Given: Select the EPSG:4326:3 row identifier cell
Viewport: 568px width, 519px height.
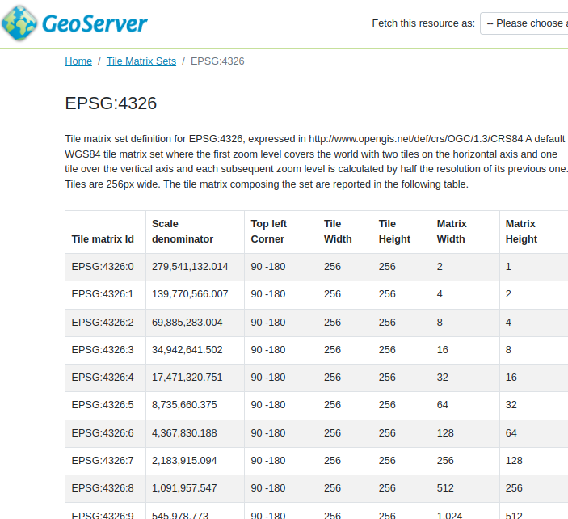Looking at the screenshot, I should click(x=103, y=350).
